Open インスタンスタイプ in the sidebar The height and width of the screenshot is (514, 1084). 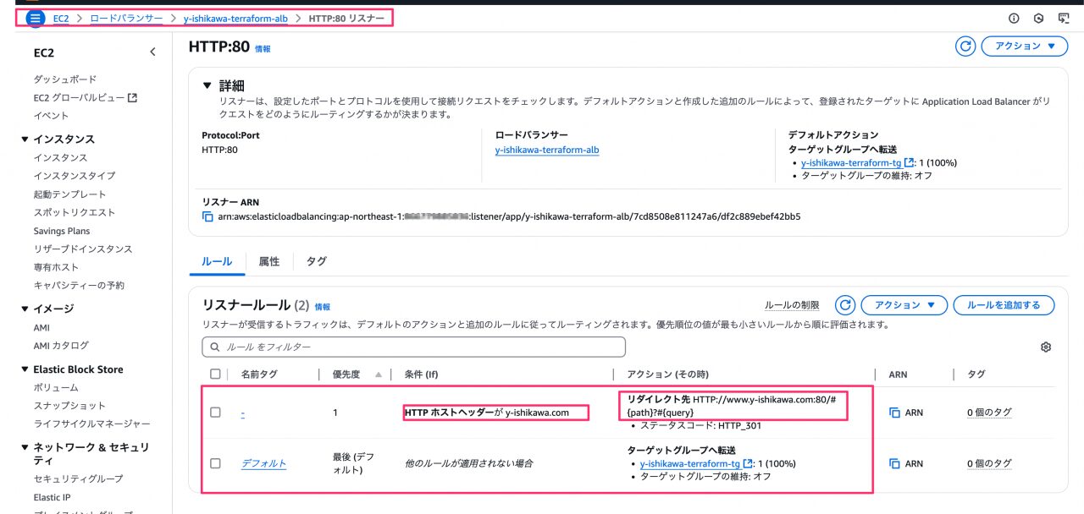click(75, 176)
